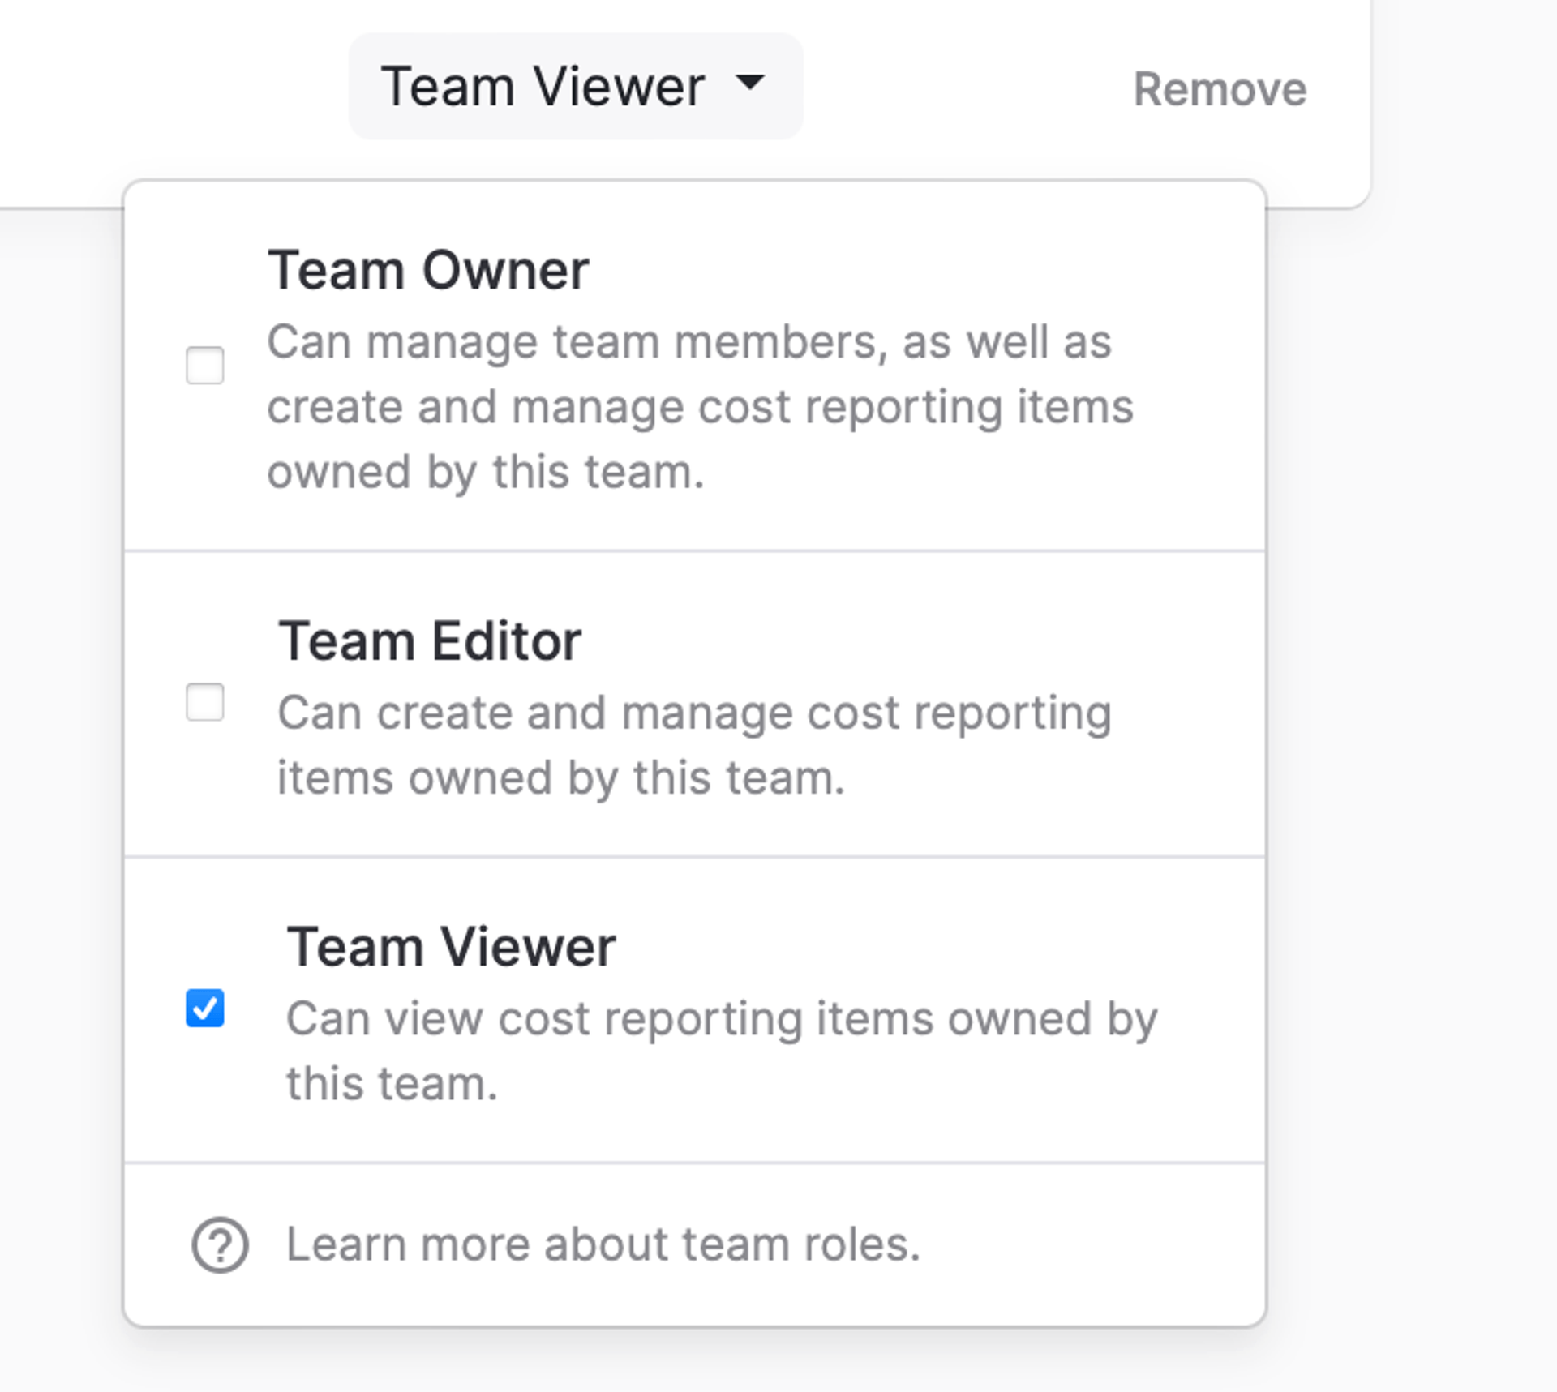Tick the Team Editor checkbox
The width and height of the screenshot is (1557, 1392).
[x=205, y=702]
